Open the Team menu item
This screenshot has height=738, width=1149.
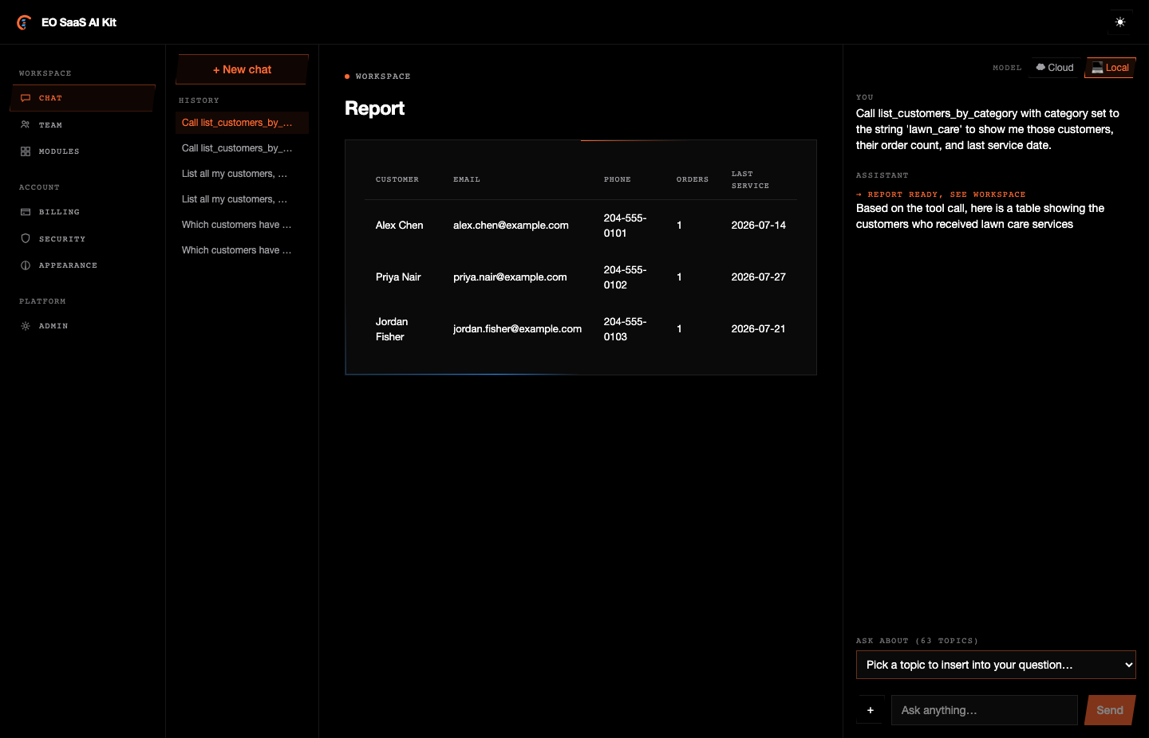click(83, 125)
